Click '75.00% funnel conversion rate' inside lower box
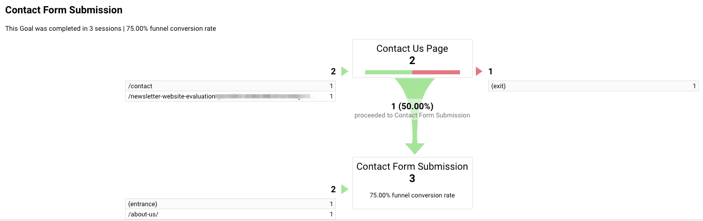This screenshot has height=221, width=703. tap(412, 195)
